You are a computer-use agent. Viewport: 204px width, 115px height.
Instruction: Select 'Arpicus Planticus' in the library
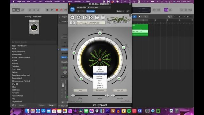[18, 52]
